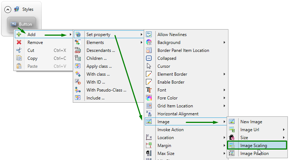The image size is (290, 160).
Task: Click the Button style element
Action: 22,25
